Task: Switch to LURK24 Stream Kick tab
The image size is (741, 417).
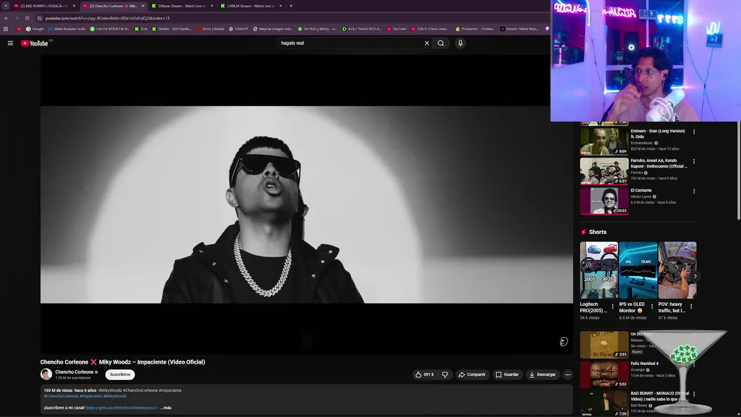Action: pyautogui.click(x=251, y=6)
